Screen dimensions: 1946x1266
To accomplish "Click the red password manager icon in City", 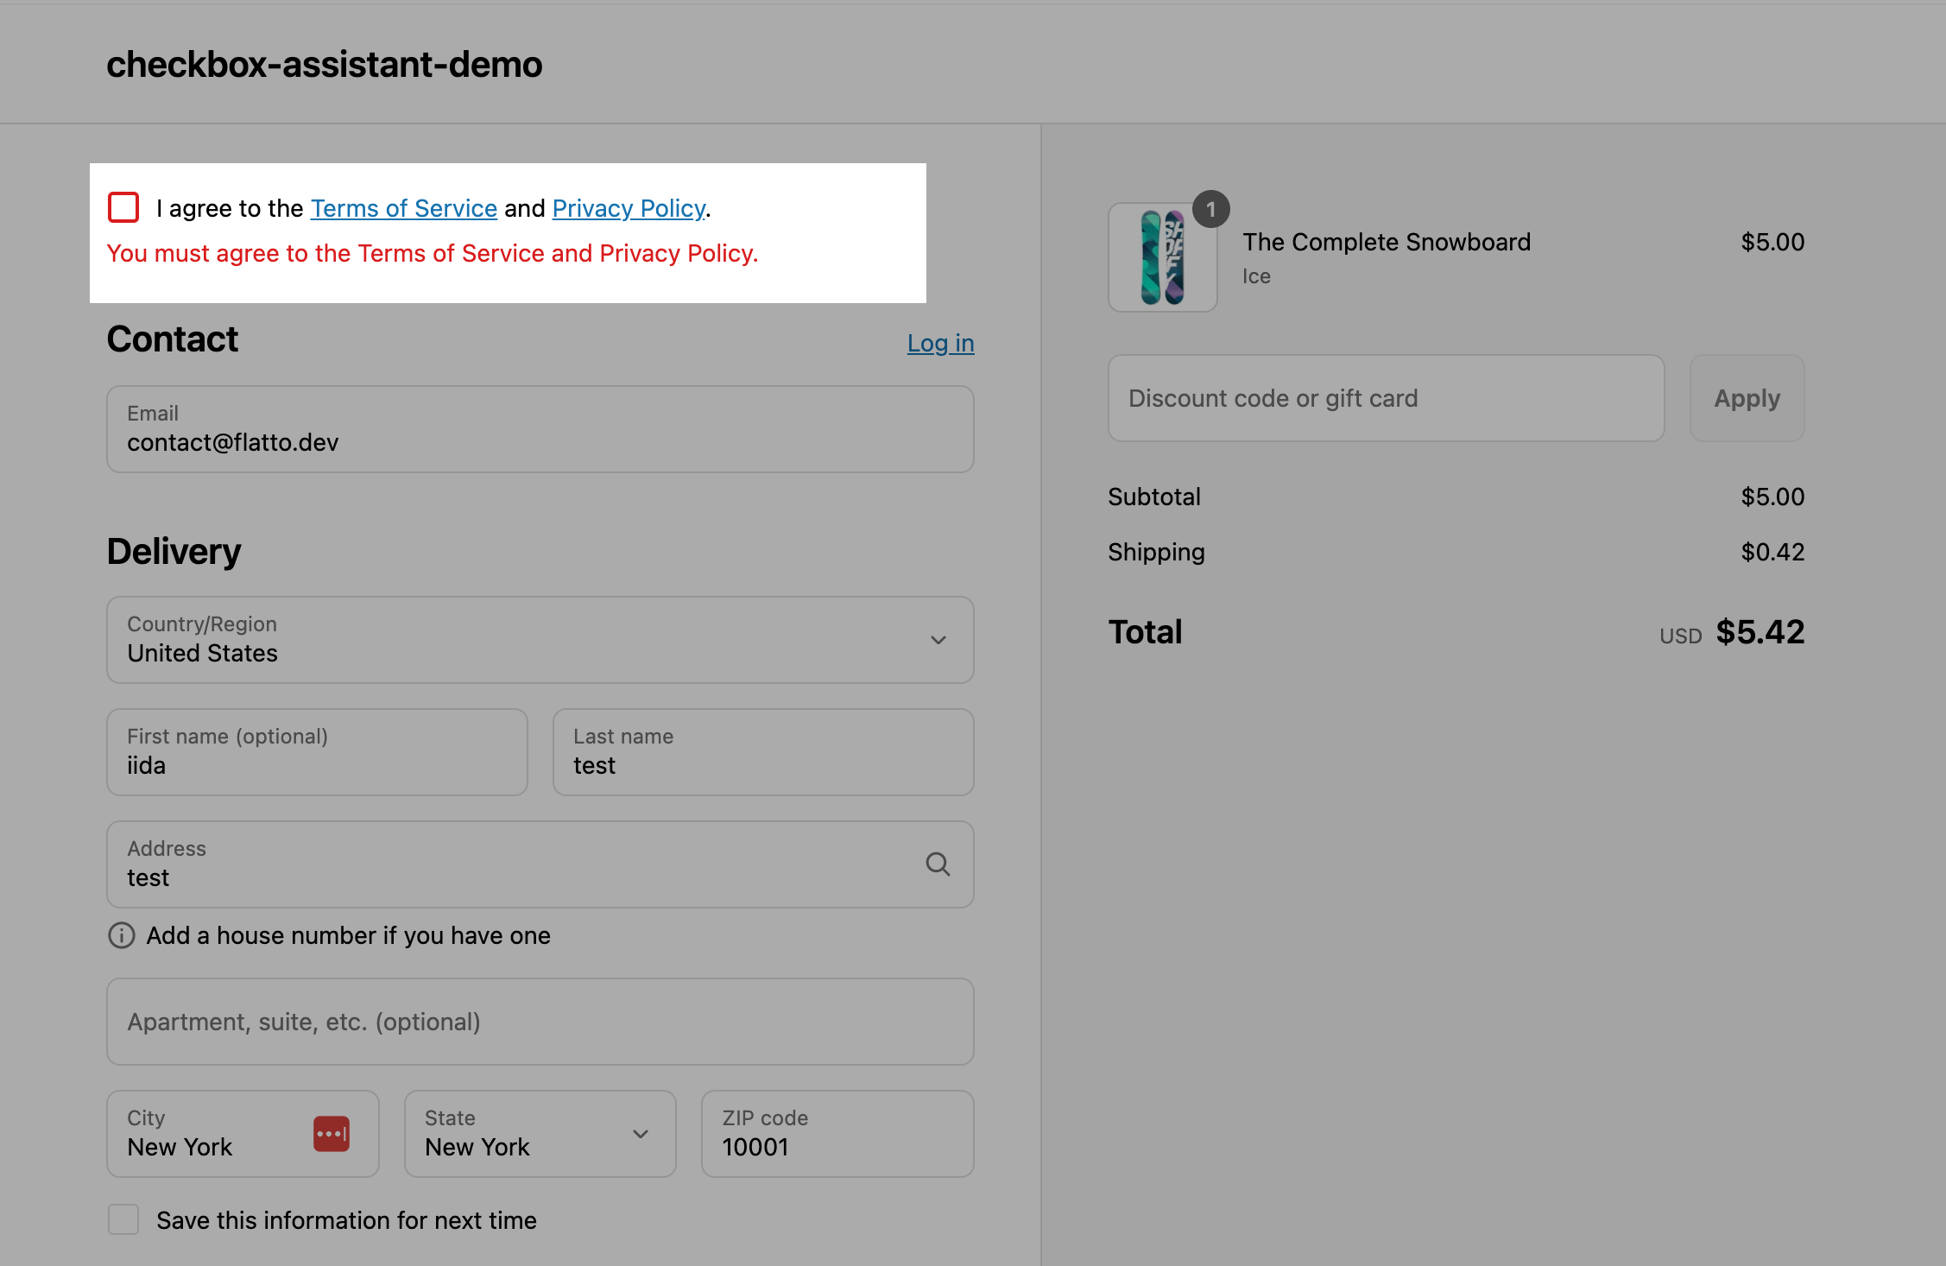I will (x=332, y=1134).
